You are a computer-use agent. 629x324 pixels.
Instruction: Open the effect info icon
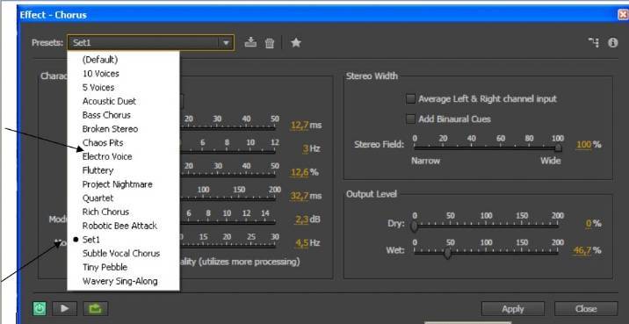coord(612,42)
